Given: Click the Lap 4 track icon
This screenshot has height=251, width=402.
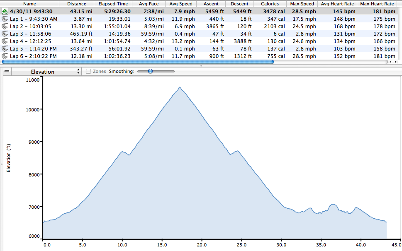Looking at the screenshot, I should tap(5, 41).
